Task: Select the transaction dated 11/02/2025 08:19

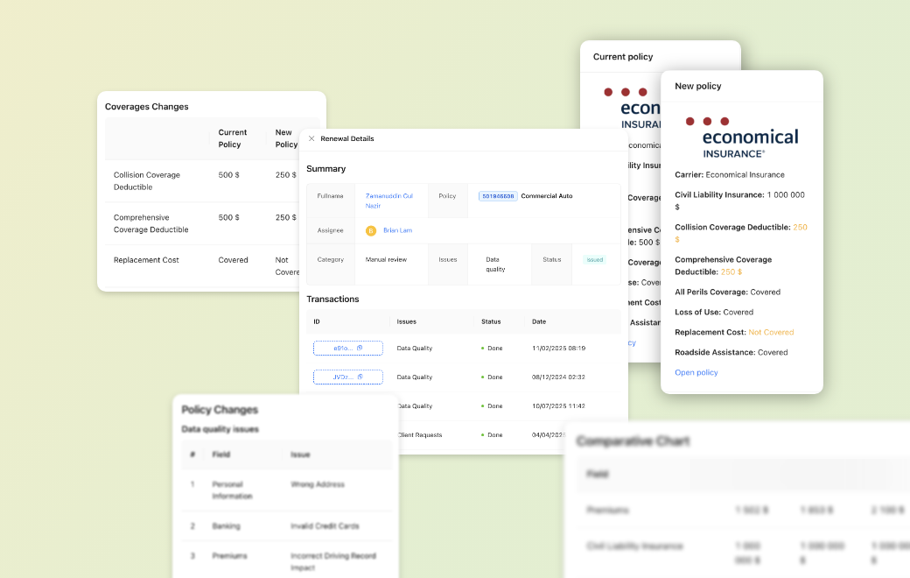Action: [464, 349]
